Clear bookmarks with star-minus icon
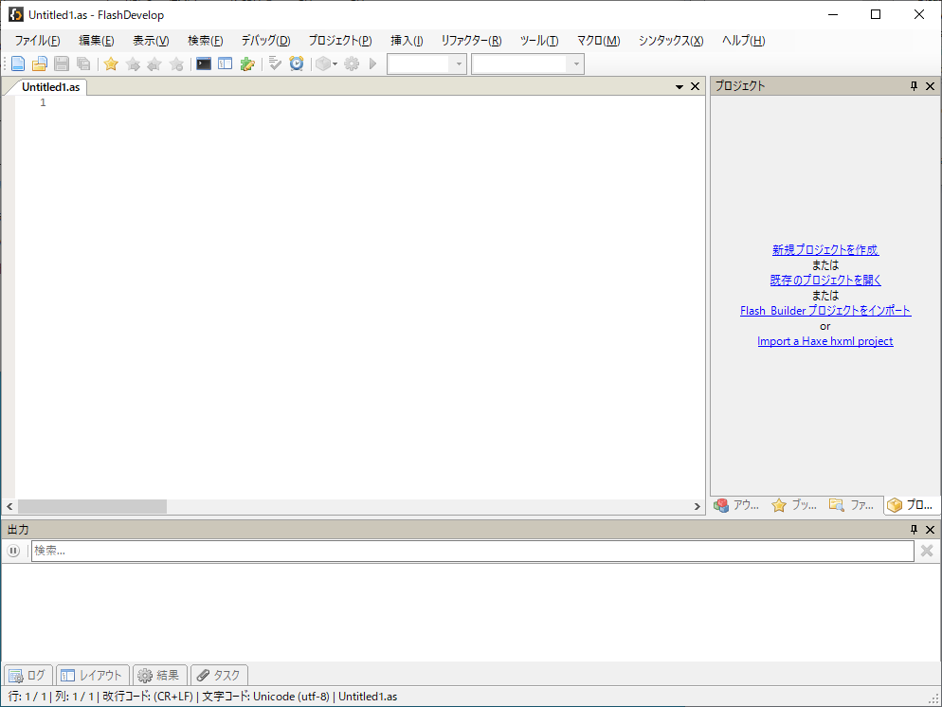Screen dimensions: 942x707 (x=176, y=63)
